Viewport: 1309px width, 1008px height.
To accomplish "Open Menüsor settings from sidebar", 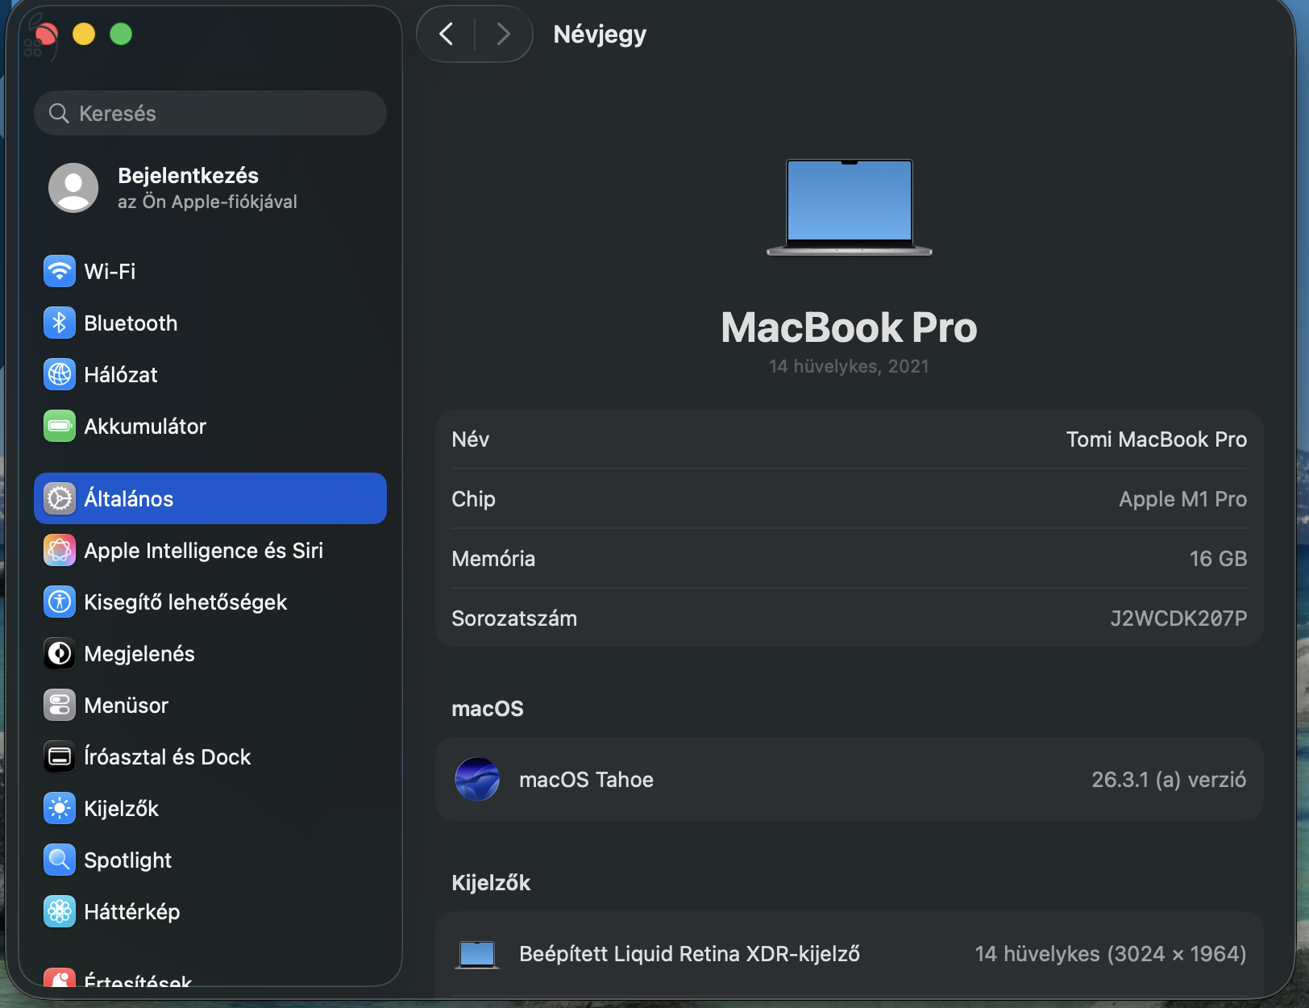I will tap(59, 705).
